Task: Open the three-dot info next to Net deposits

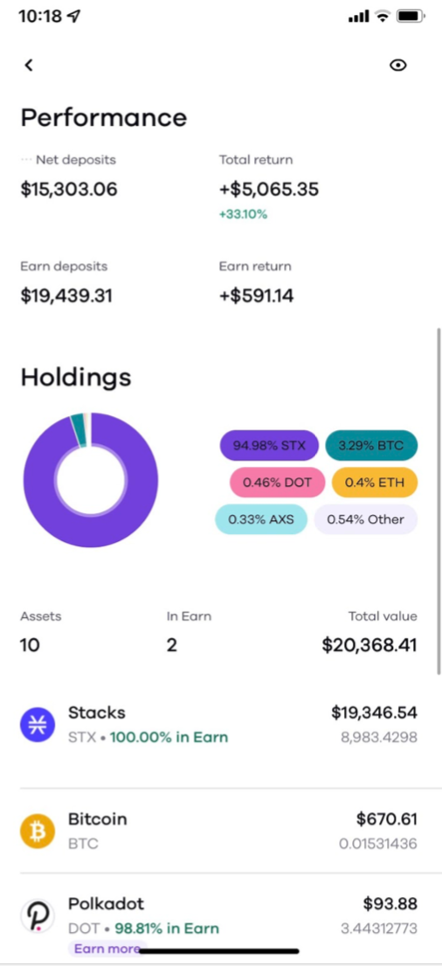Action: pos(26,160)
